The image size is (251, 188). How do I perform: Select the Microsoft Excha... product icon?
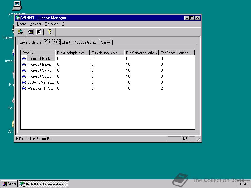(x=24, y=65)
